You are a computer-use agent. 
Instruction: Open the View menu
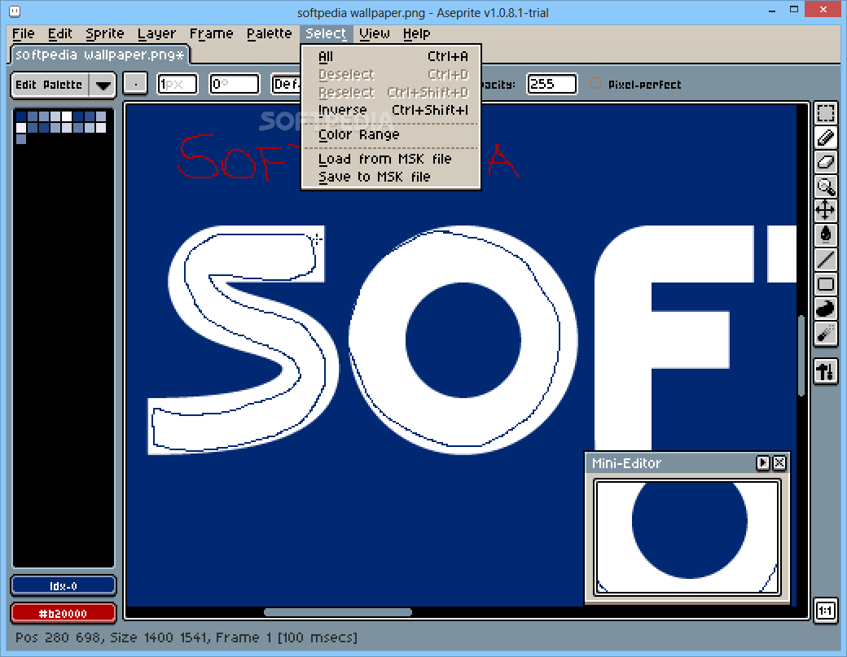375,33
